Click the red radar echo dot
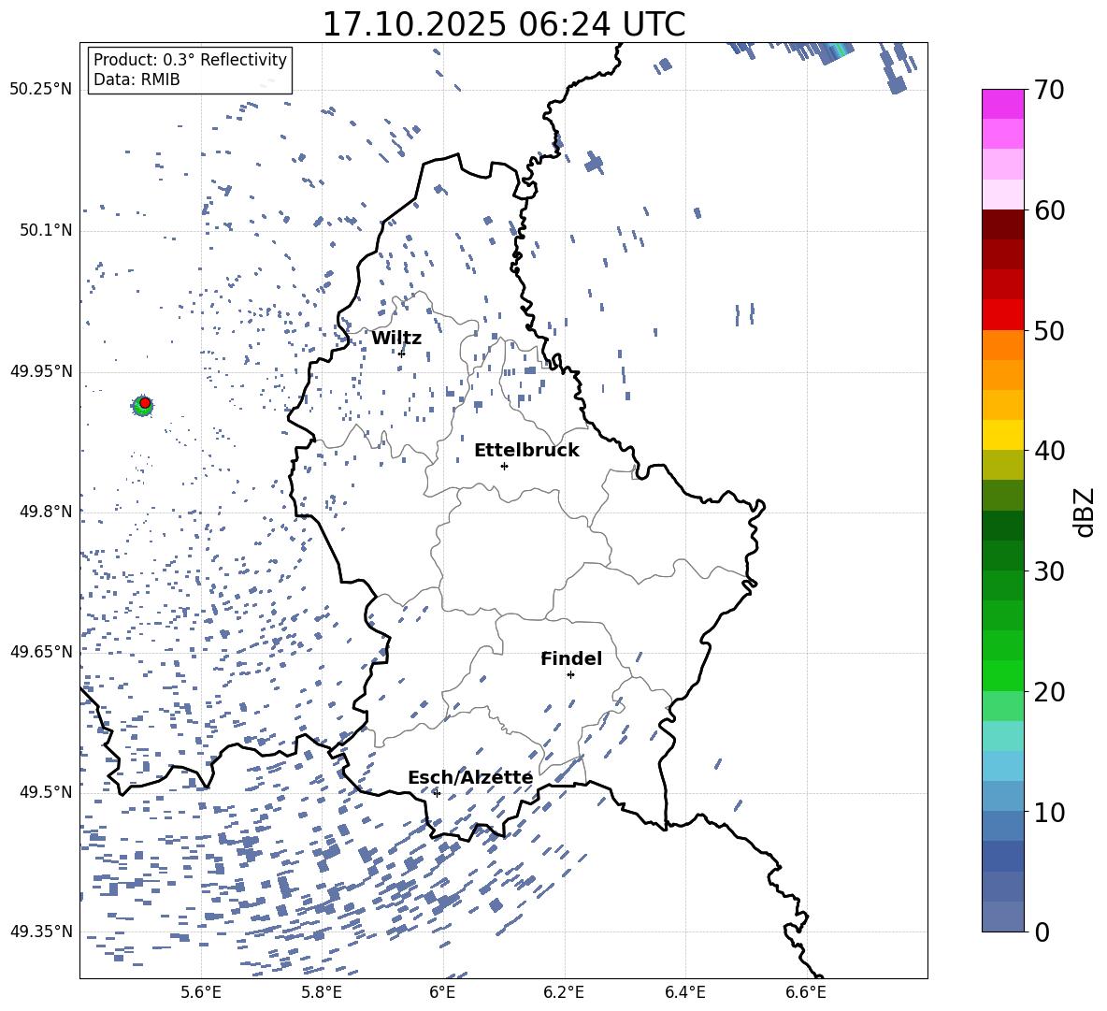The image size is (1107, 1011). coord(145,402)
